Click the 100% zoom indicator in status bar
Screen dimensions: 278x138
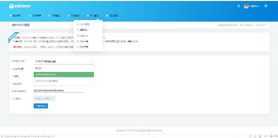coord(274,136)
